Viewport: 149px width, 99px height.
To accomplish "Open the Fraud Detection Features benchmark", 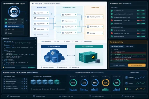I will pos(15,88).
